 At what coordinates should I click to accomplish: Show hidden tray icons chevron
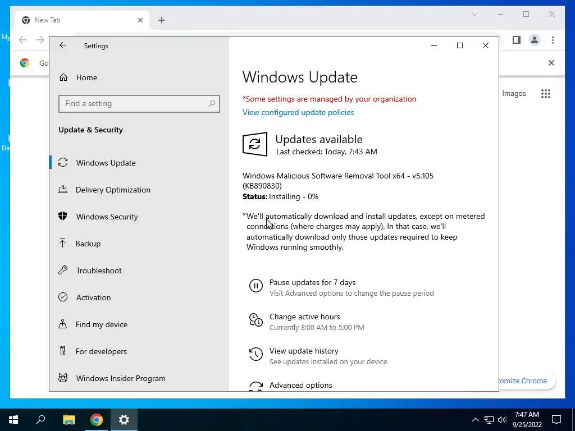(475, 420)
